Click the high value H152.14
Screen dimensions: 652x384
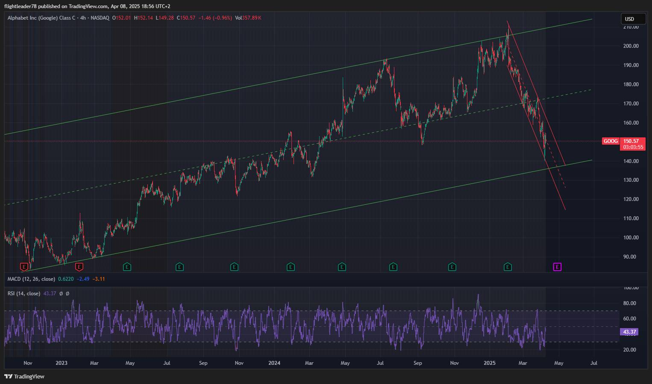143,18
